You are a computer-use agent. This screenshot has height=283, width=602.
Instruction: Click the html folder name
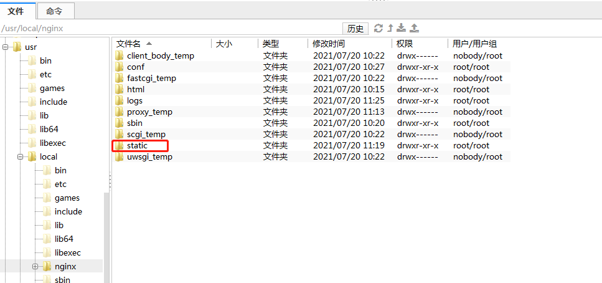pos(136,90)
